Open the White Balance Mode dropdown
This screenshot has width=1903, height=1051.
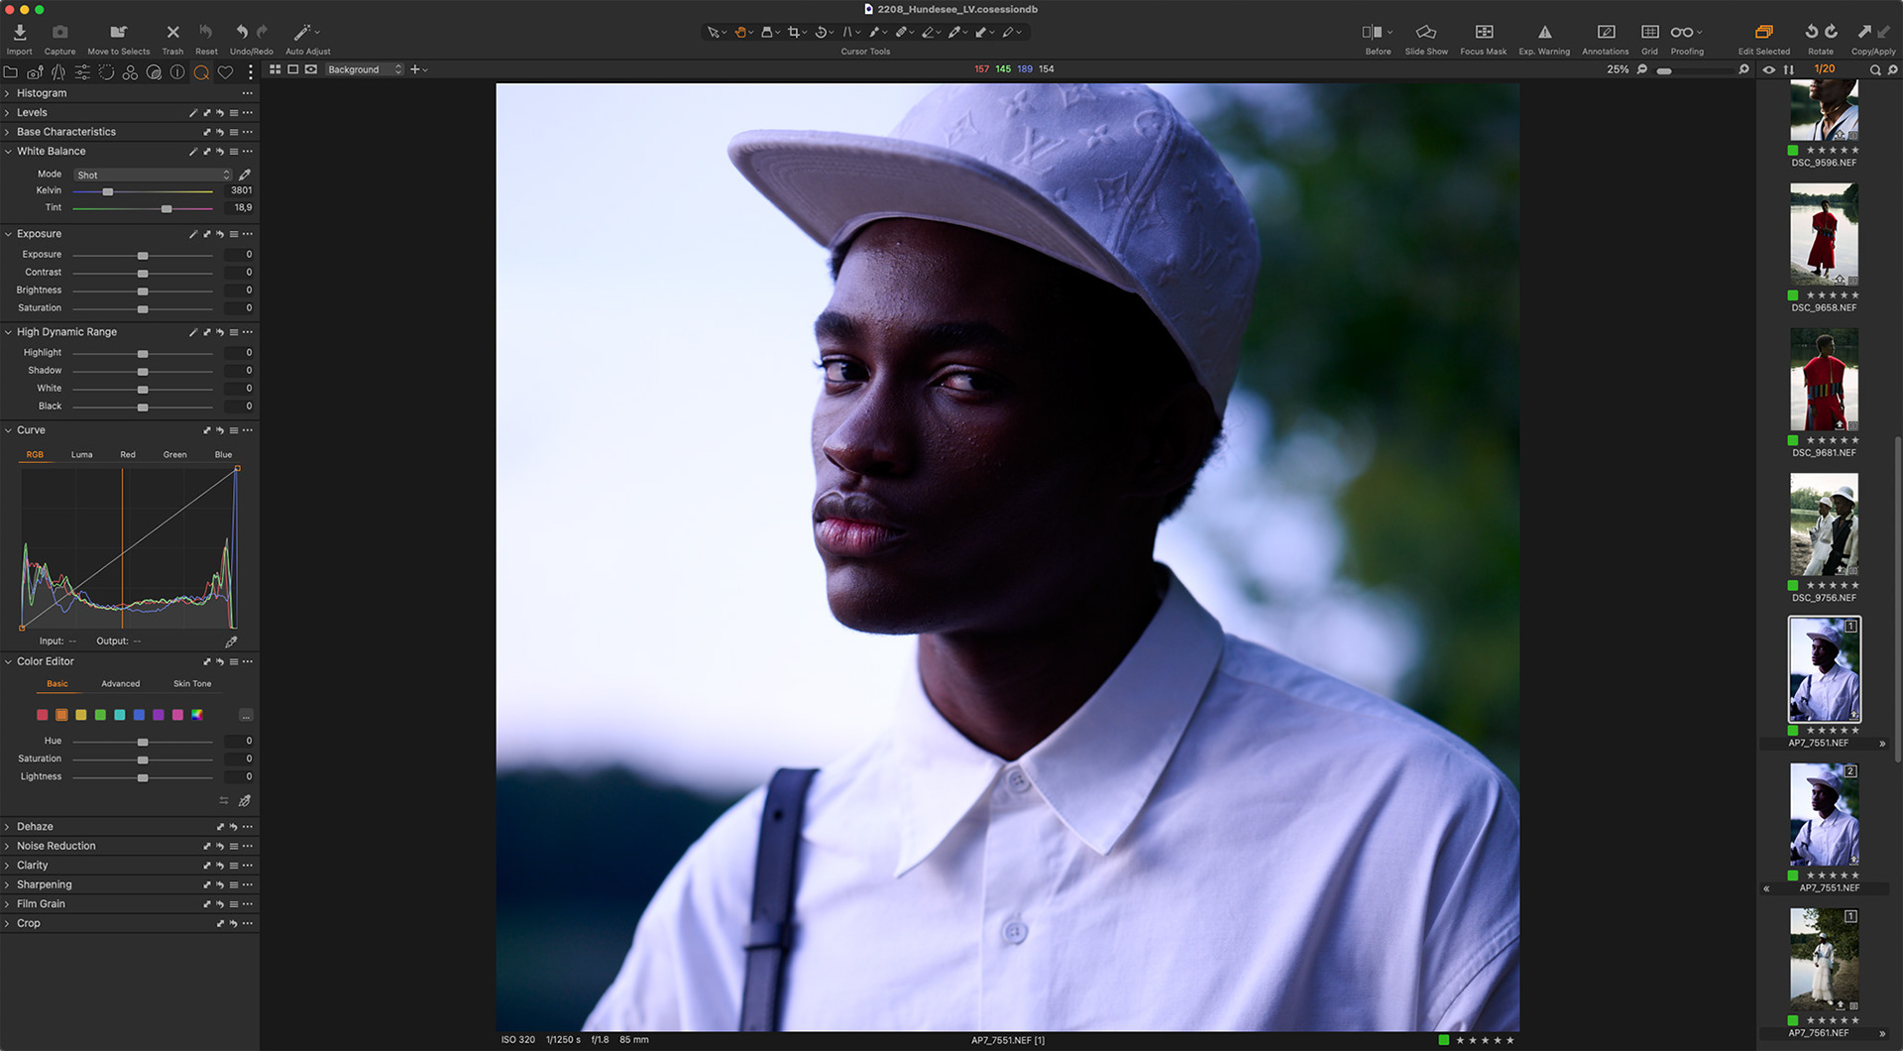coord(153,175)
